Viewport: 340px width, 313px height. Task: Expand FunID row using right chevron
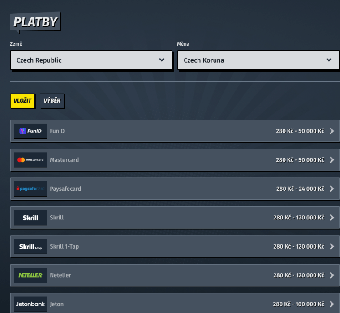click(331, 131)
